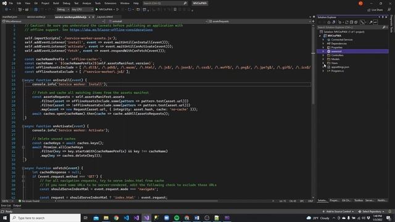Open the Any CPU platform dropdown
Viewport: 395px width, 222px height.
pos(82,10)
